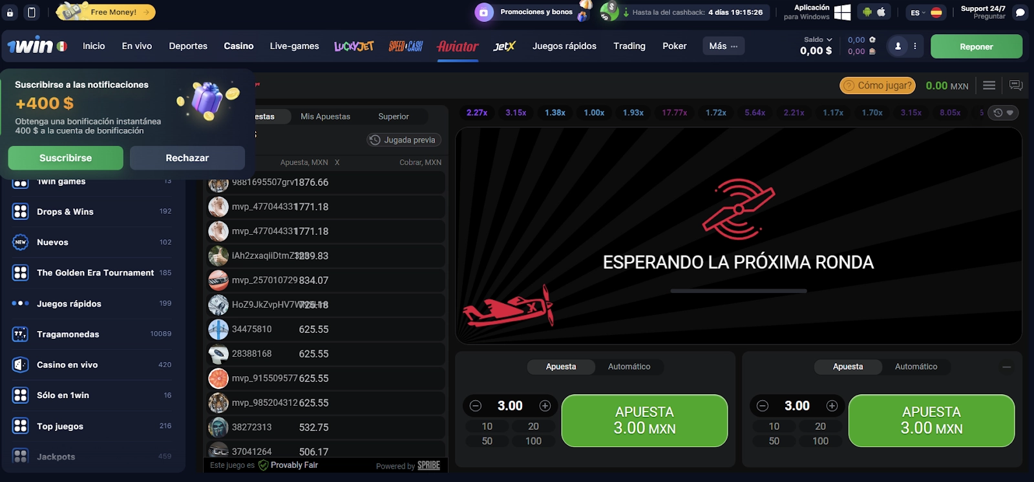Click the Nuevos NEW badge icon
The image size is (1034, 482).
click(x=21, y=242)
